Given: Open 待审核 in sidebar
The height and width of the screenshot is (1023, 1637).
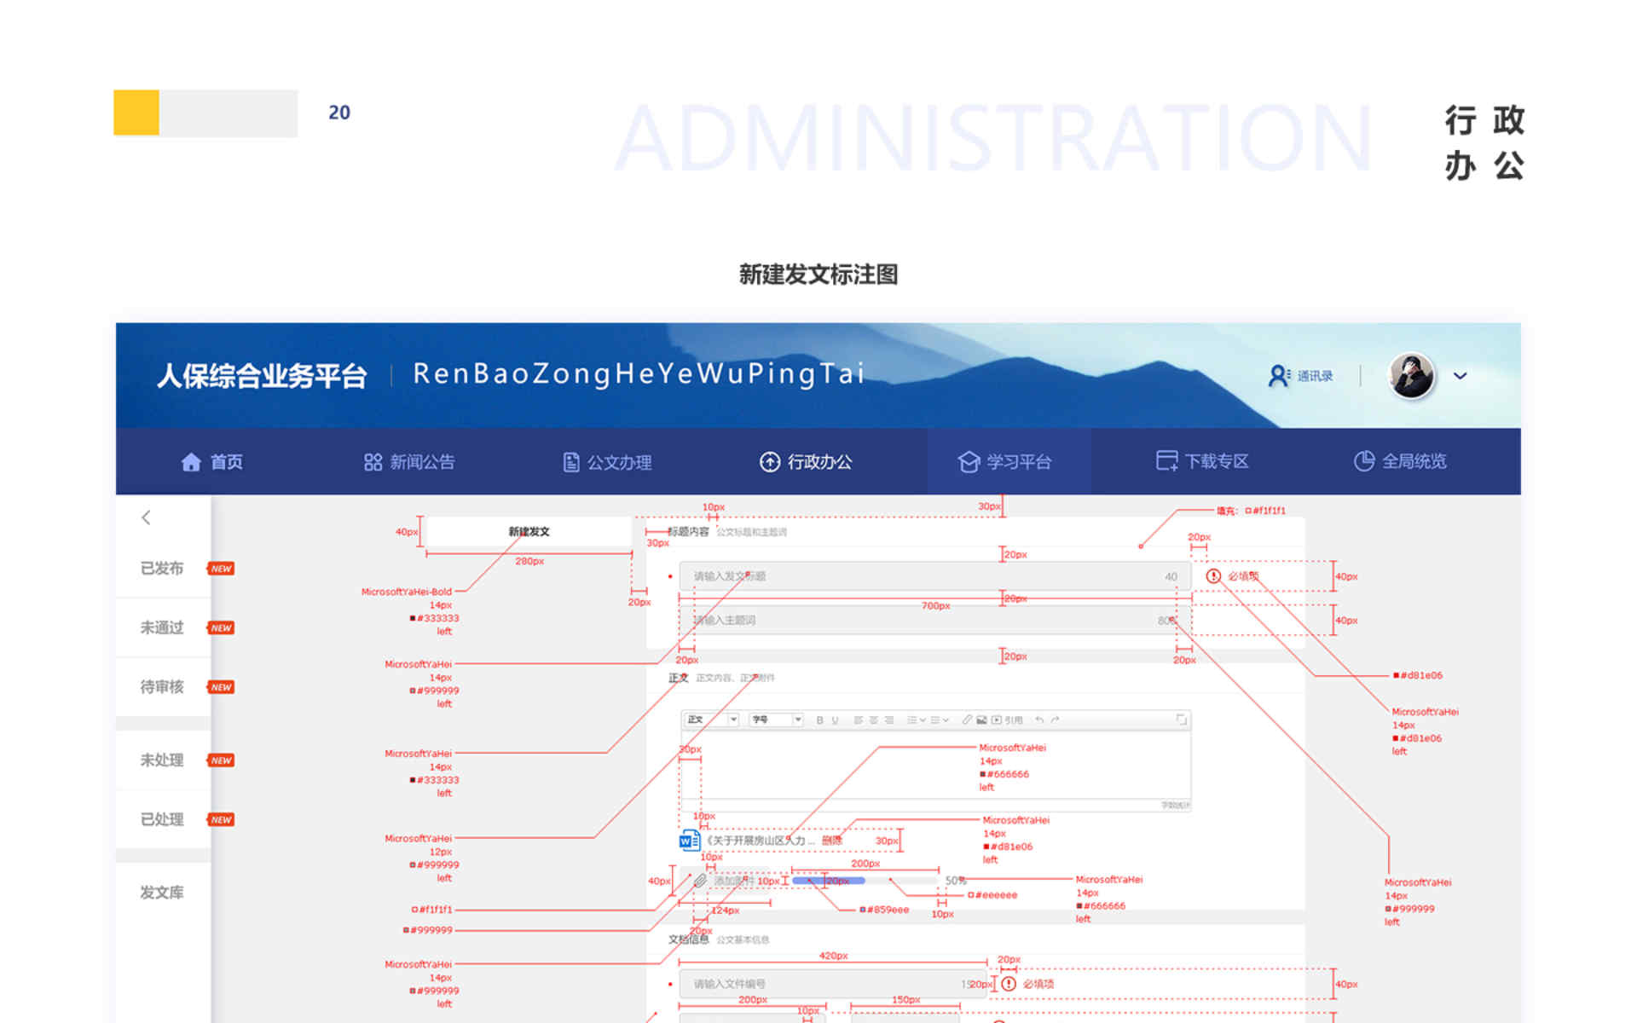Looking at the screenshot, I should pyautogui.click(x=162, y=687).
